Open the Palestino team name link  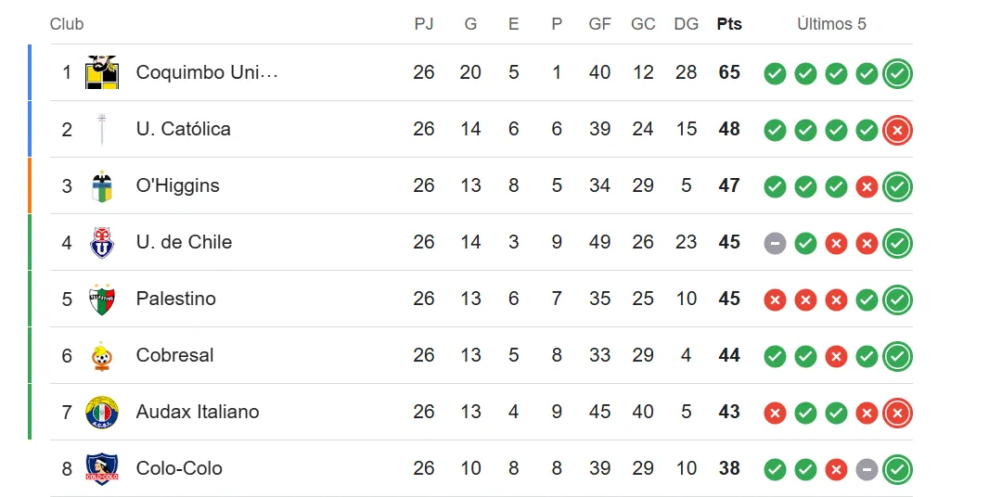tap(175, 299)
